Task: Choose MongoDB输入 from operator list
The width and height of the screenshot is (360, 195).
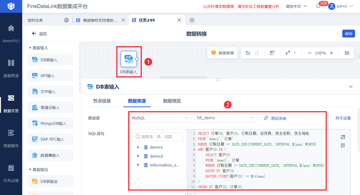Action: [50, 123]
